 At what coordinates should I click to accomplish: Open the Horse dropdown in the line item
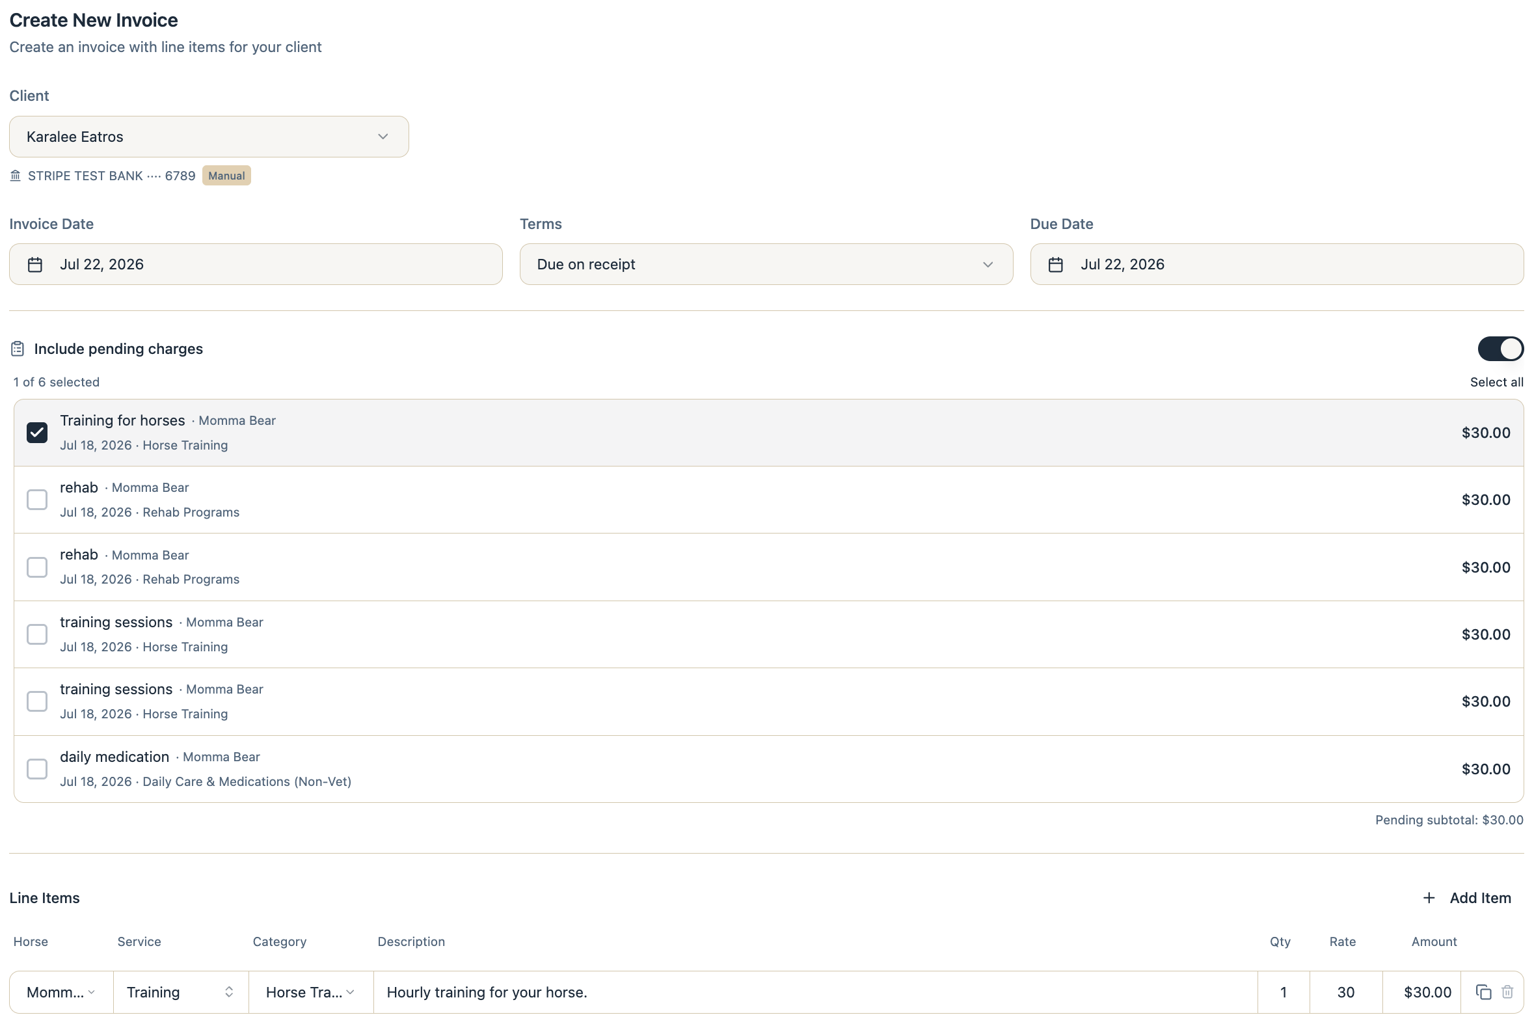(x=62, y=992)
